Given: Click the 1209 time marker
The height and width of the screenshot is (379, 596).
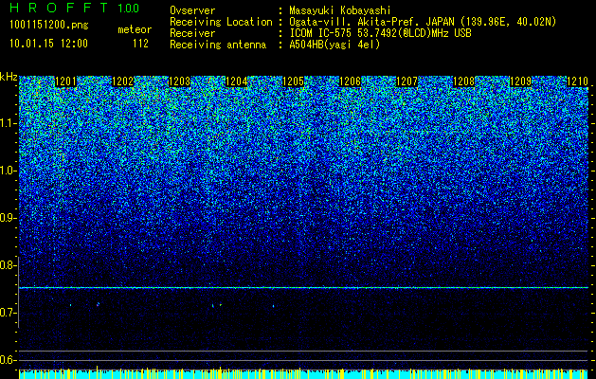Looking at the screenshot, I should coord(520,81).
